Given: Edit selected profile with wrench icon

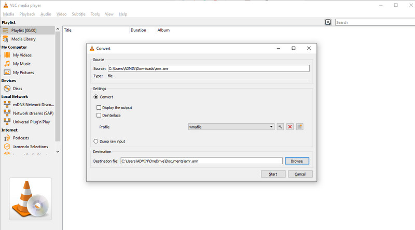Looking at the screenshot, I should point(280,127).
